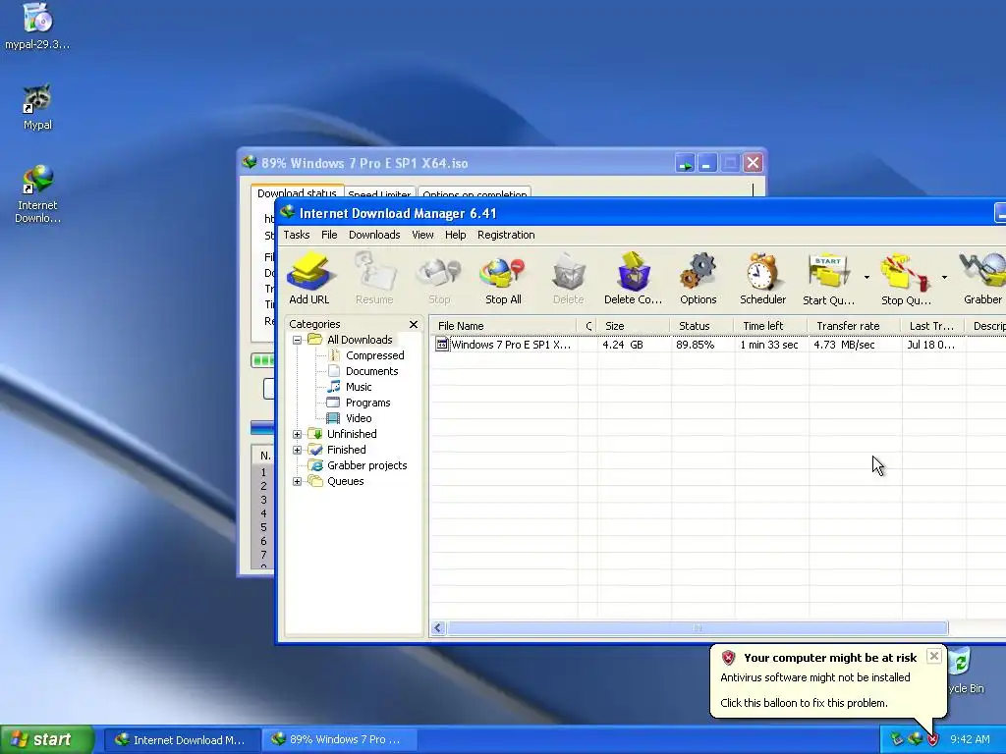Open the Help menu
Screen dimensions: 1006x754
point(456,235)
